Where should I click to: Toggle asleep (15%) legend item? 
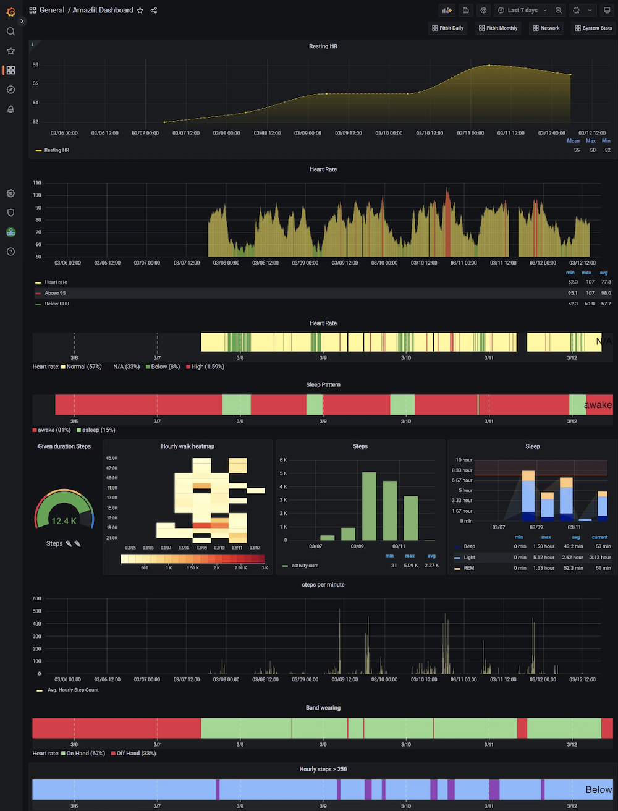[95, 430]
